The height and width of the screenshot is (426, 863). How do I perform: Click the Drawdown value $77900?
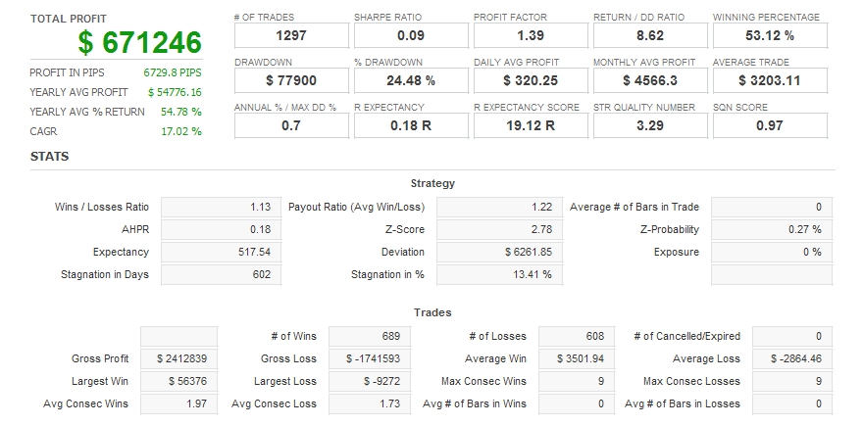point(291,80)
